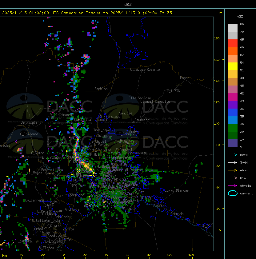Screen dimensions: 256x259
Task: Click the 'Tz 35' value in header
Action: pos(166,13)
